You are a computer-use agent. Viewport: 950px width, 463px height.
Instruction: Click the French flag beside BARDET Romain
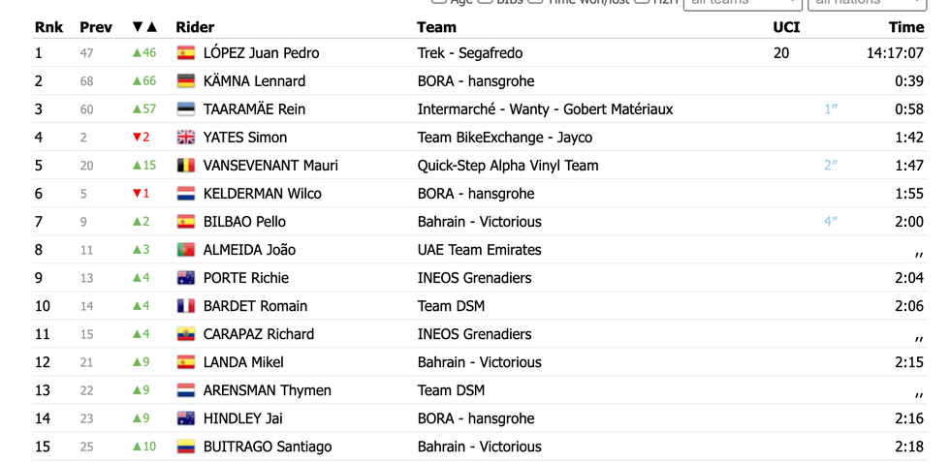[x=186, y=306]
